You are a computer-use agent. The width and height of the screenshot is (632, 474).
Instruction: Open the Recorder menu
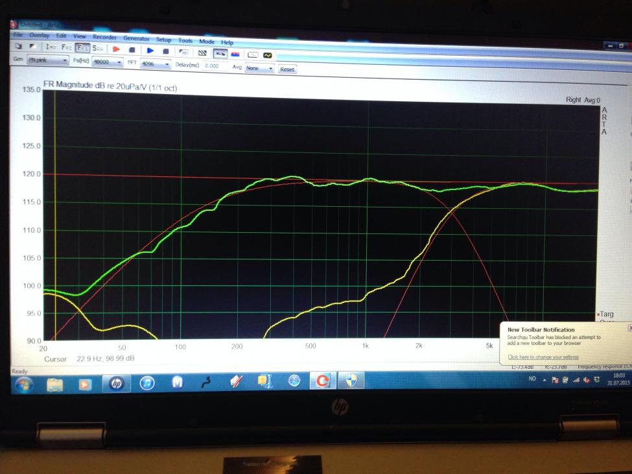[104, 37]
